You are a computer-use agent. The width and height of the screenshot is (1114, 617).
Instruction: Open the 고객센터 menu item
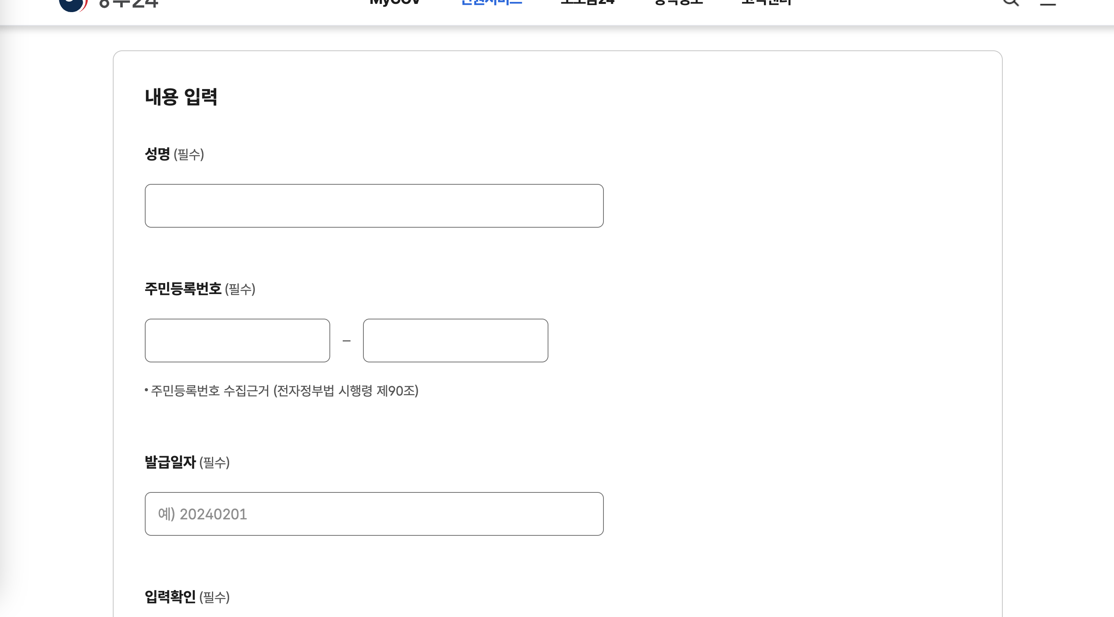tap(767, 3)
